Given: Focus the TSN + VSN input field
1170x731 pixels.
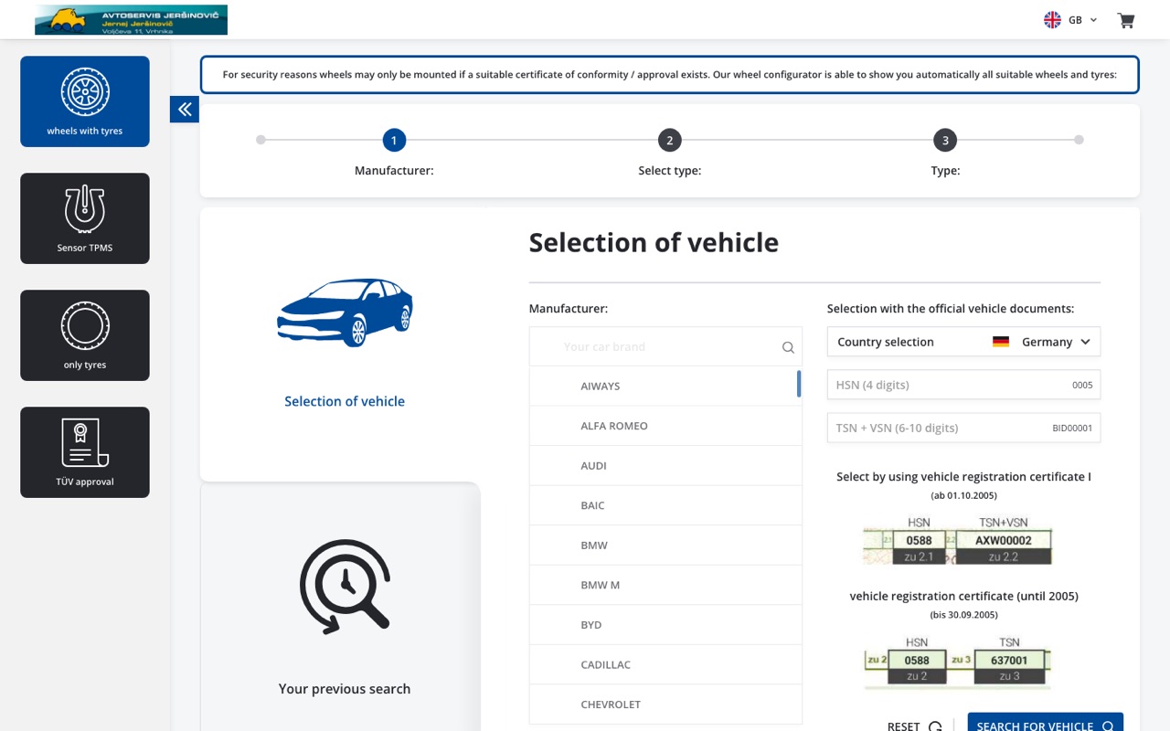Looking at the screenshot, I should tap(963, 428).
